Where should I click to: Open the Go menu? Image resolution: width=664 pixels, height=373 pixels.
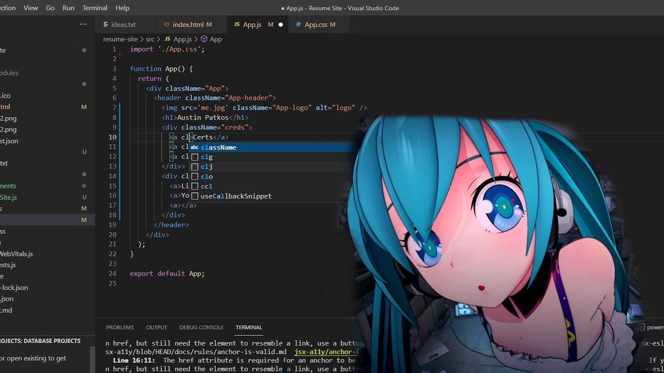coord(50,8)
